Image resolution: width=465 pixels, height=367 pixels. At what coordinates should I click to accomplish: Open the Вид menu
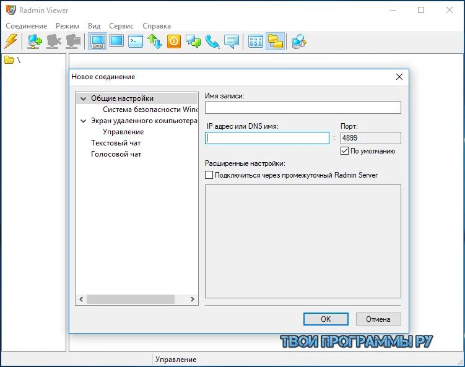point(94,26)
